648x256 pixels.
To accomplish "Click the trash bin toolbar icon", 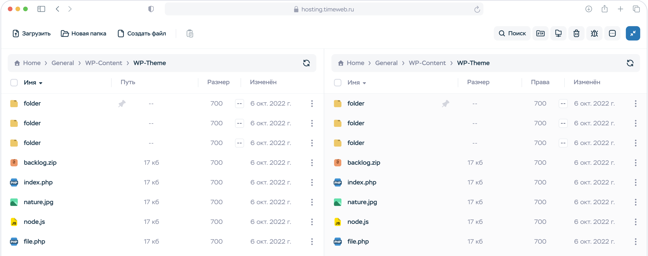I will 576,33.
